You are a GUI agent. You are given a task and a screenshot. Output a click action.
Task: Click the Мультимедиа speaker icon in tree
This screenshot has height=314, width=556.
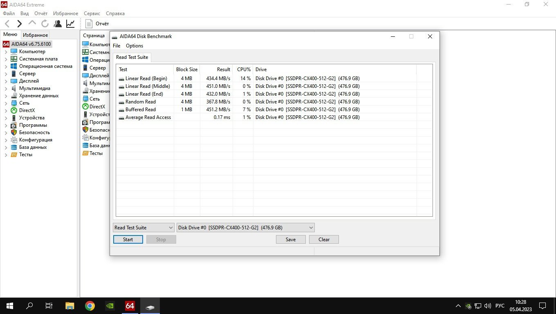(x=14, y=88)
